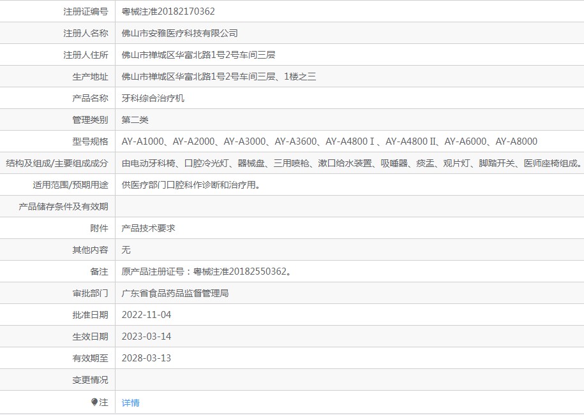The width and height of the screenshot is (584, 420).
Task: Click the 其他内容 field label
Action: coord(90,250)
